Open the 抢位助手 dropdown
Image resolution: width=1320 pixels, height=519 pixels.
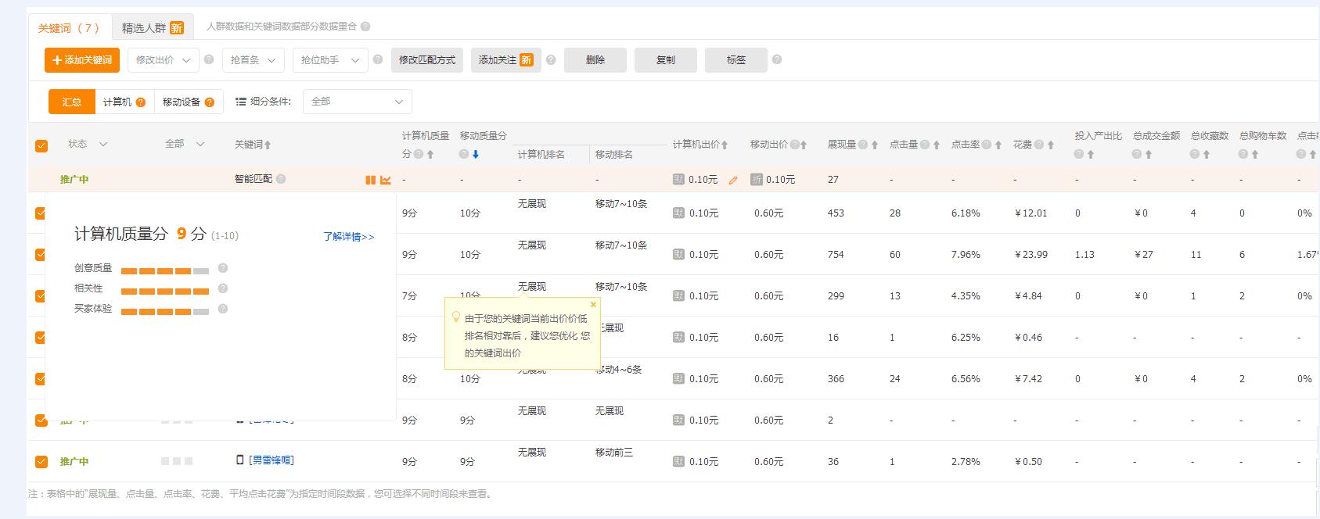(329, 60)
